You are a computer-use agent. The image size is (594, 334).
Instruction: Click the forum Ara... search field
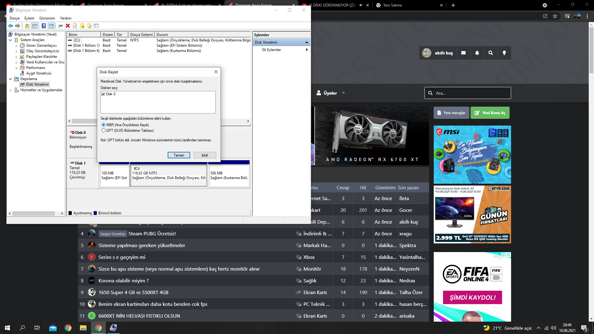tap(467, 93)
